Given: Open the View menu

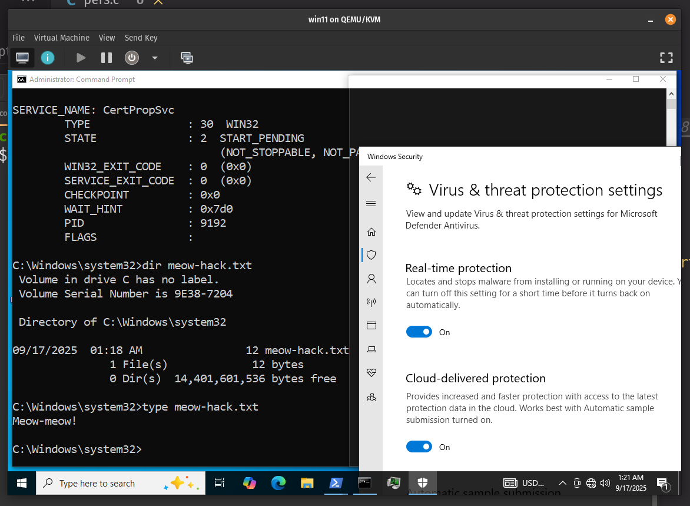Looking at the screenshot, I should (107, 38).
